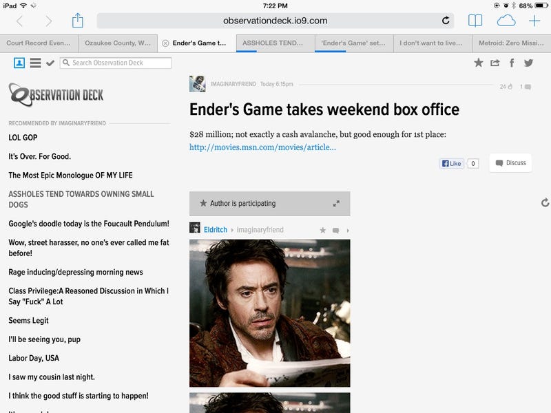Star the article from top toolbar
Image resolution: width=551 pixels, height=413 pixels.
point(478,63)
